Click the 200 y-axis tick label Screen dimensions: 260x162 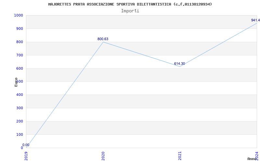coord(19,121)
